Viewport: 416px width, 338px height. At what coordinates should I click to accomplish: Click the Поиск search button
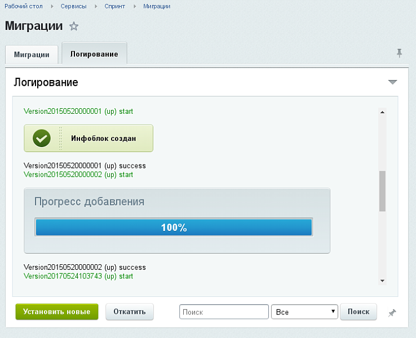coord(358,312)
